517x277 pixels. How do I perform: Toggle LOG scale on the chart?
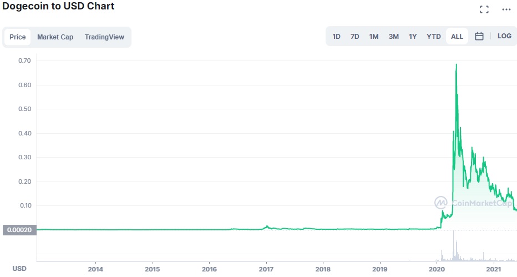504,36
